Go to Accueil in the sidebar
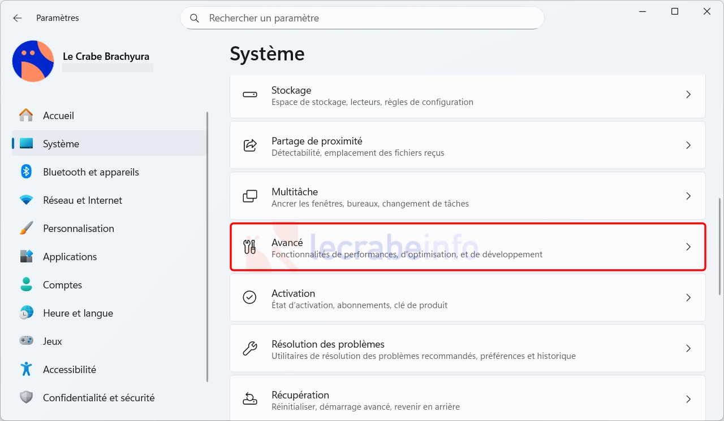This screenshot has width=724, height=421. pos(109,116)
